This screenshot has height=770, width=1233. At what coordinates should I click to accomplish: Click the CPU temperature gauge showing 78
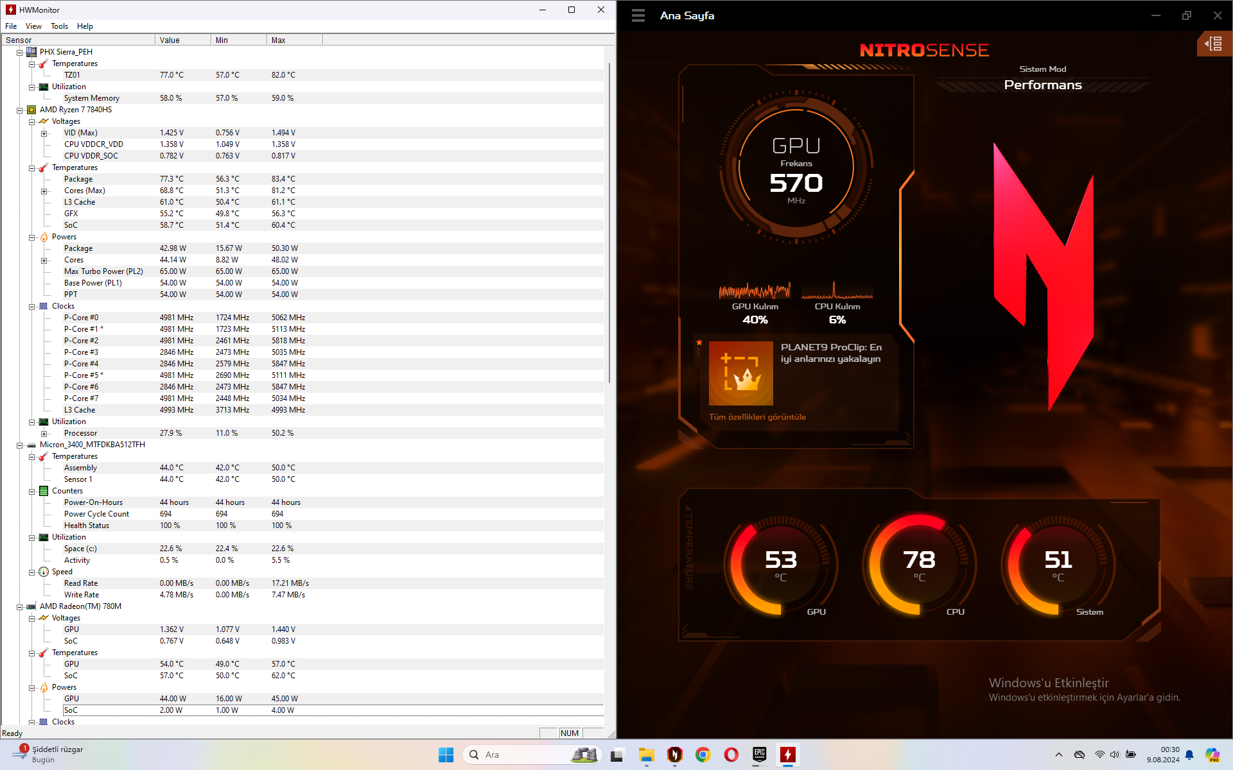click(x=919, y=564)
